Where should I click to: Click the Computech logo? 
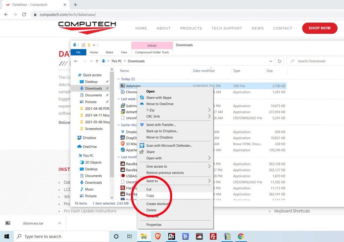(x=87, y=28)
